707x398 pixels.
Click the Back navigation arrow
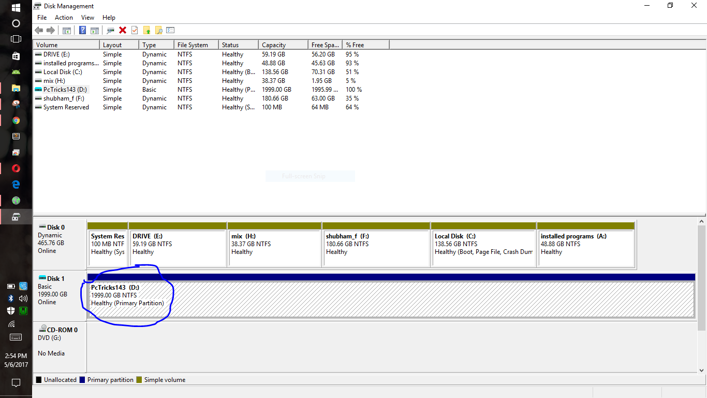[x=39, y=30]
